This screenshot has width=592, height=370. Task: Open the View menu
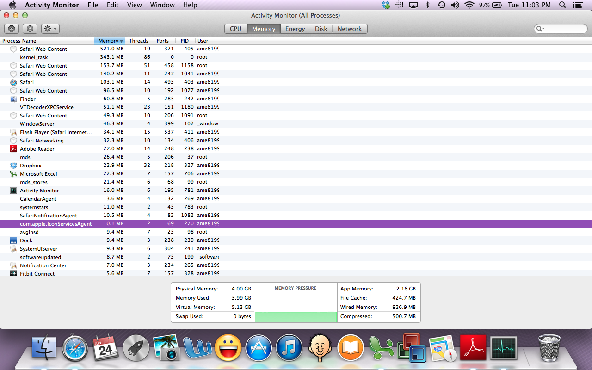pos(135,5)
